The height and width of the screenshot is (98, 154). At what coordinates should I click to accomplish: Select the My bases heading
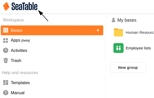(127, 20)
